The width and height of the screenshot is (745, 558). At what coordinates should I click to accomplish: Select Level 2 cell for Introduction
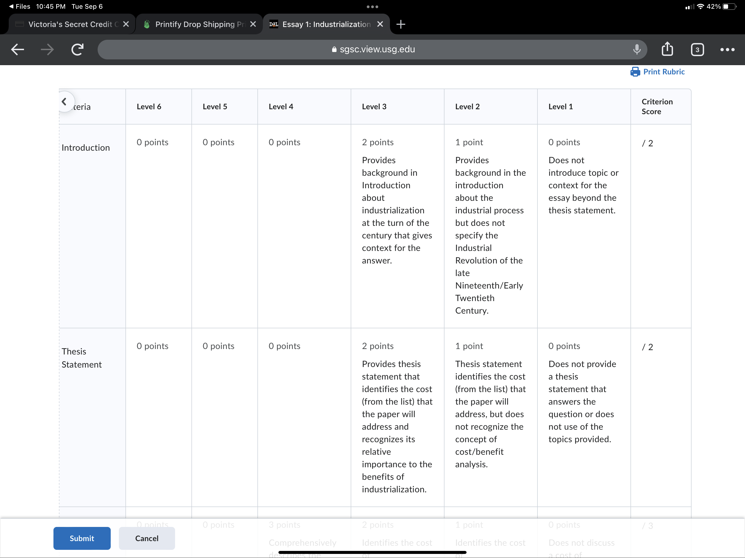(x=490, y=226)
